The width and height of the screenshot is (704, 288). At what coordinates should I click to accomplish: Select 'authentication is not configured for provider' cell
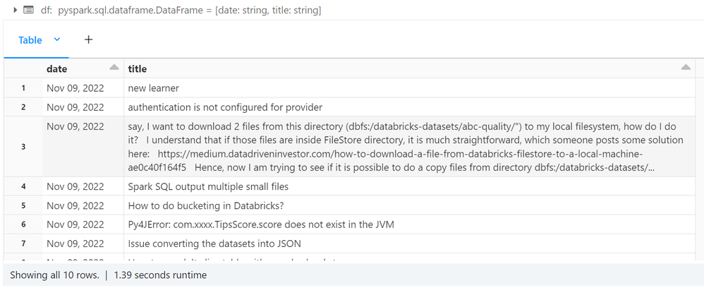click(225, 107)
